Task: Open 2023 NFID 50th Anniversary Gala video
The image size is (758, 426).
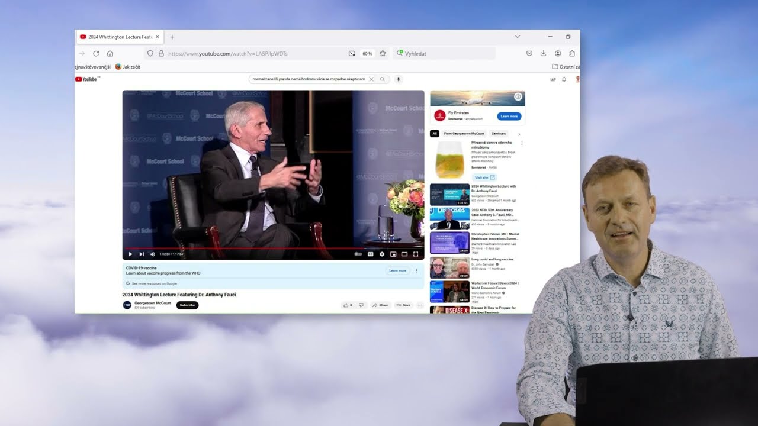Action: click(x=449, y=218)
